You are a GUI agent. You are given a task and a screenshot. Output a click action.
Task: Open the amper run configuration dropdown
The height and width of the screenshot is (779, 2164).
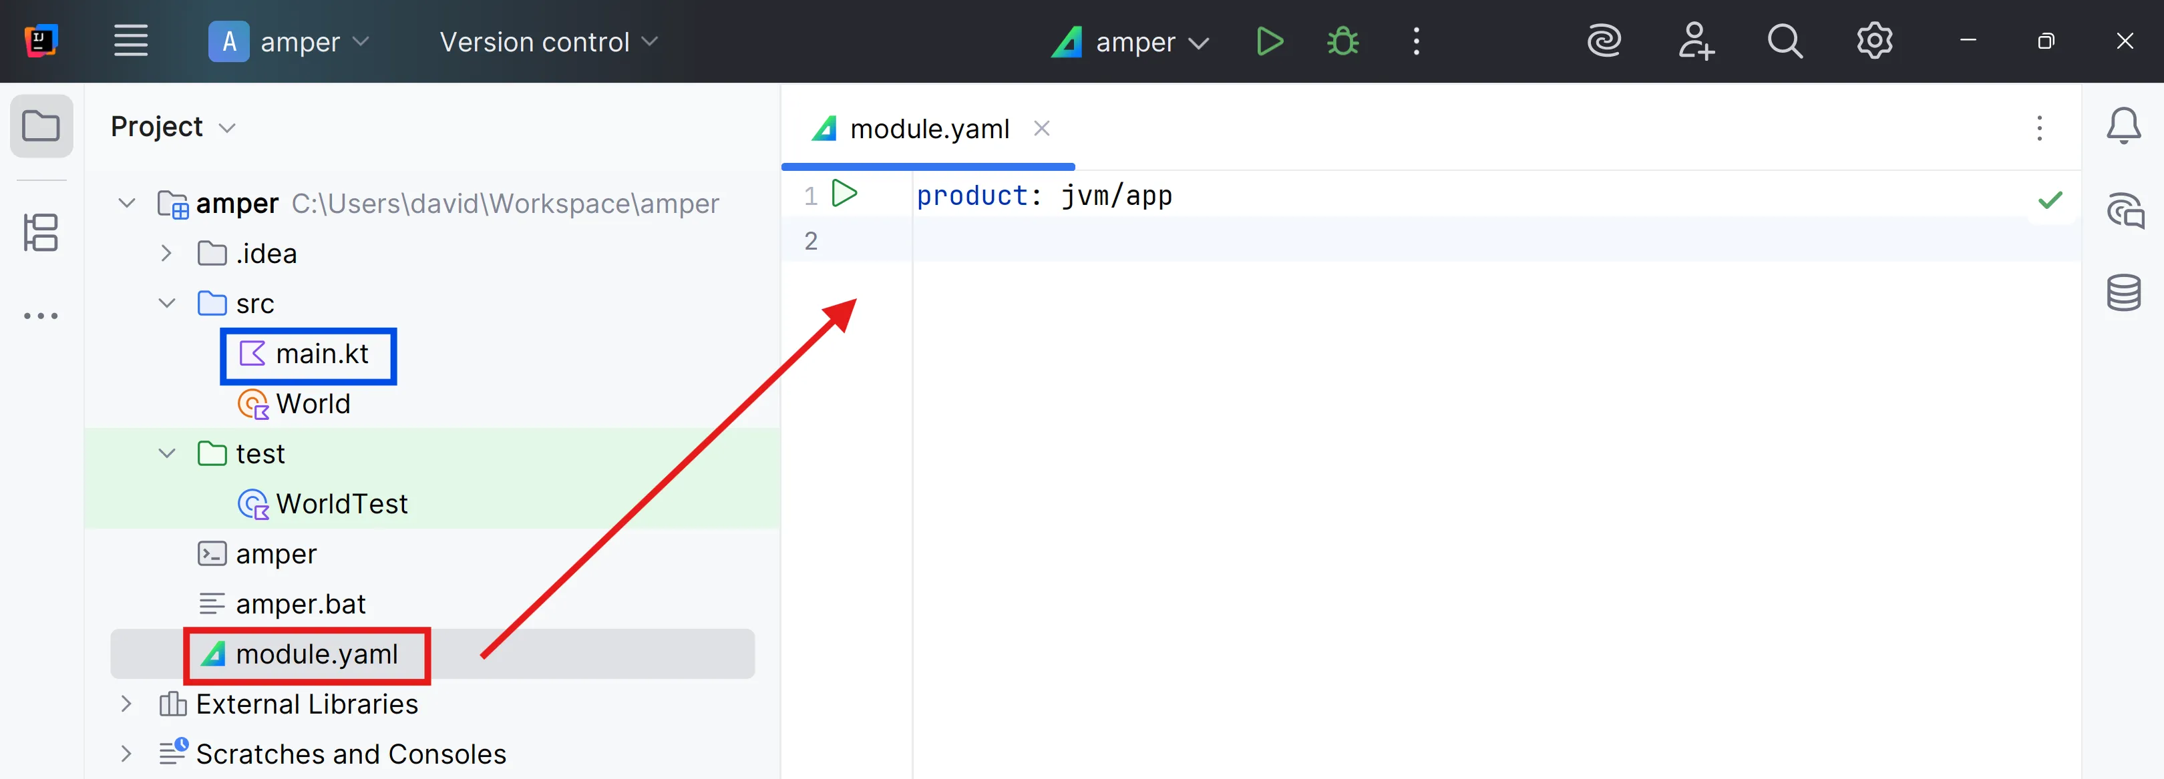click(1131, 41)
